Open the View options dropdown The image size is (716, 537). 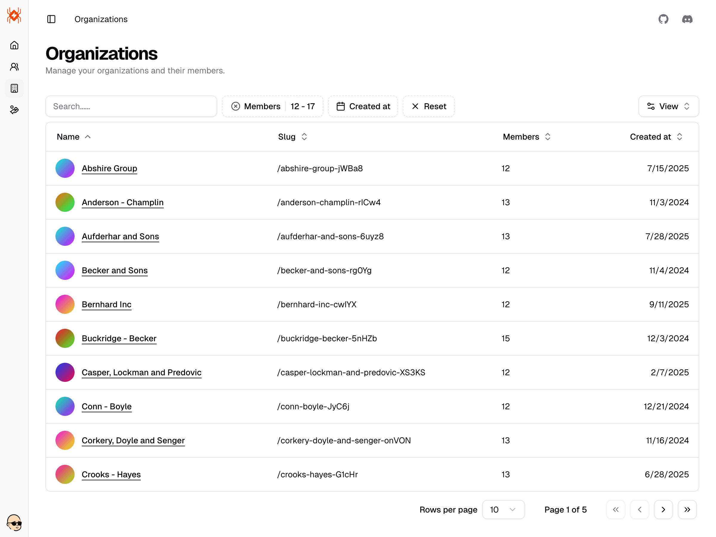point(669,106)
